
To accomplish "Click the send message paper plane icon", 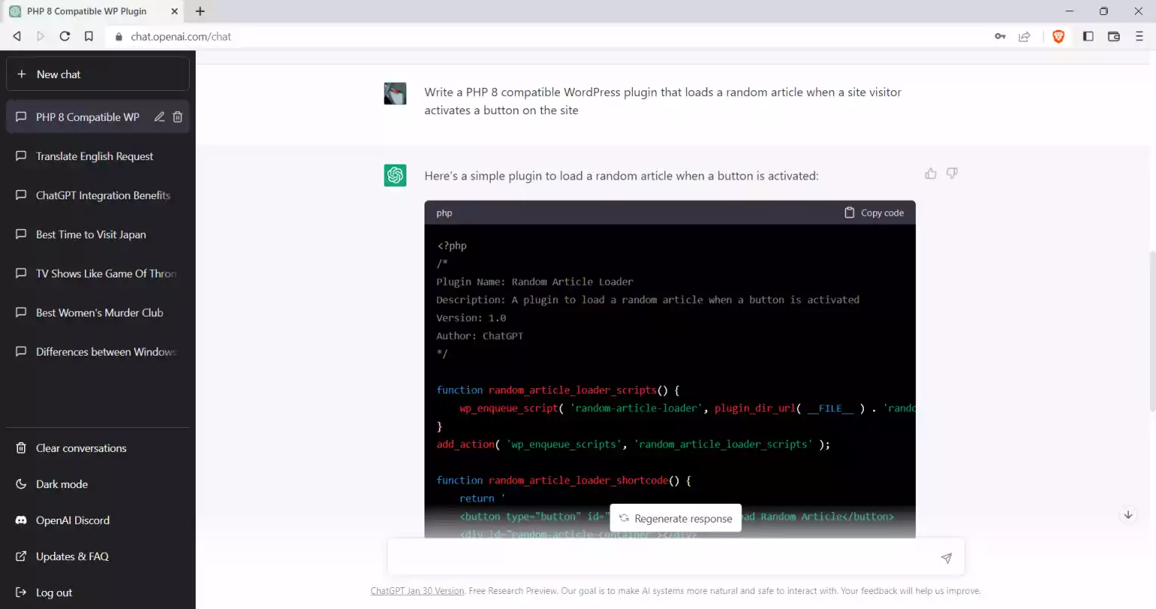I will click(947, 558).
